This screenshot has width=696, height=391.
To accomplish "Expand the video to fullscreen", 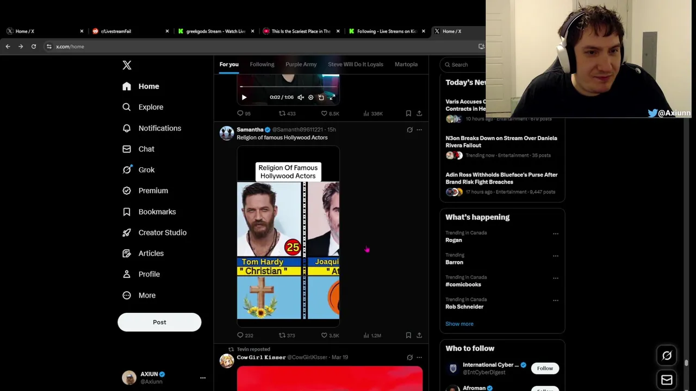I will (332, 97).
